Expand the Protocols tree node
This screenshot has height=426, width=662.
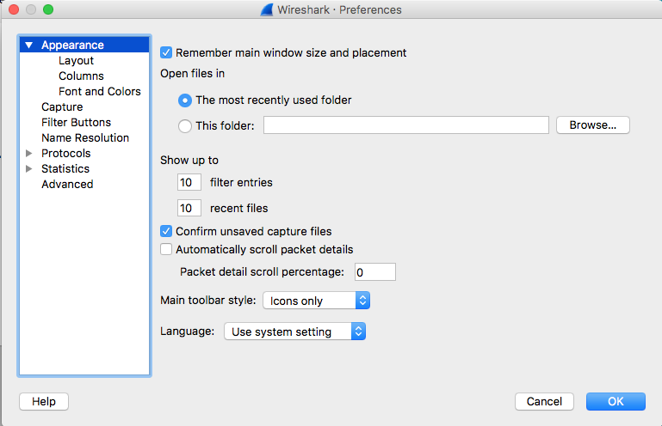(x=29, y=154)
